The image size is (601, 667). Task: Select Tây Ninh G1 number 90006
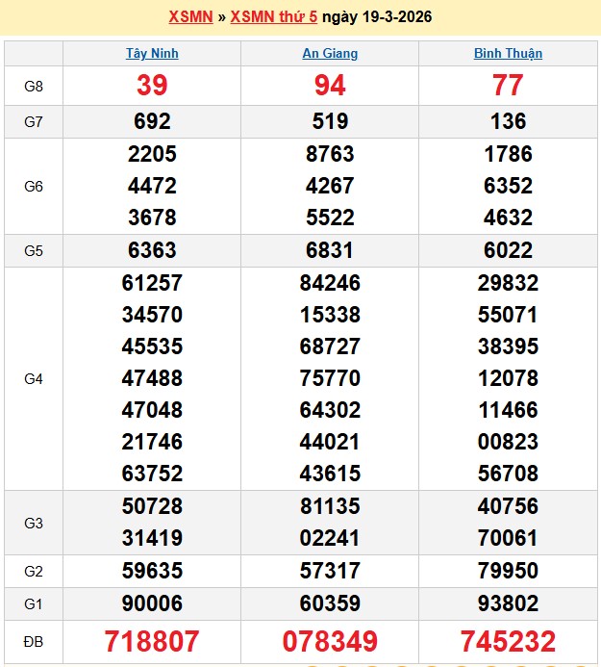click(152, 603)
